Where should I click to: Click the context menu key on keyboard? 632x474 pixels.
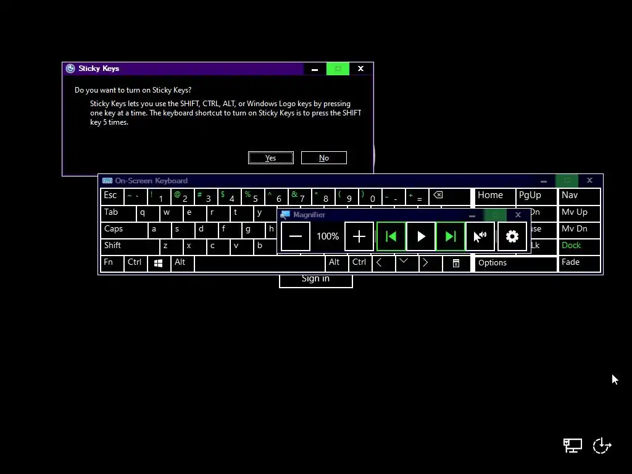click(x=456, y=263)
